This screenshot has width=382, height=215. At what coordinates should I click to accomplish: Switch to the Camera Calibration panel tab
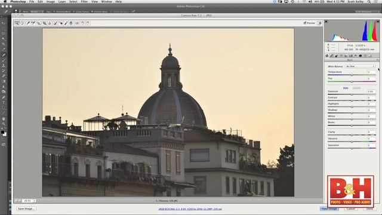tap(361, 56)
